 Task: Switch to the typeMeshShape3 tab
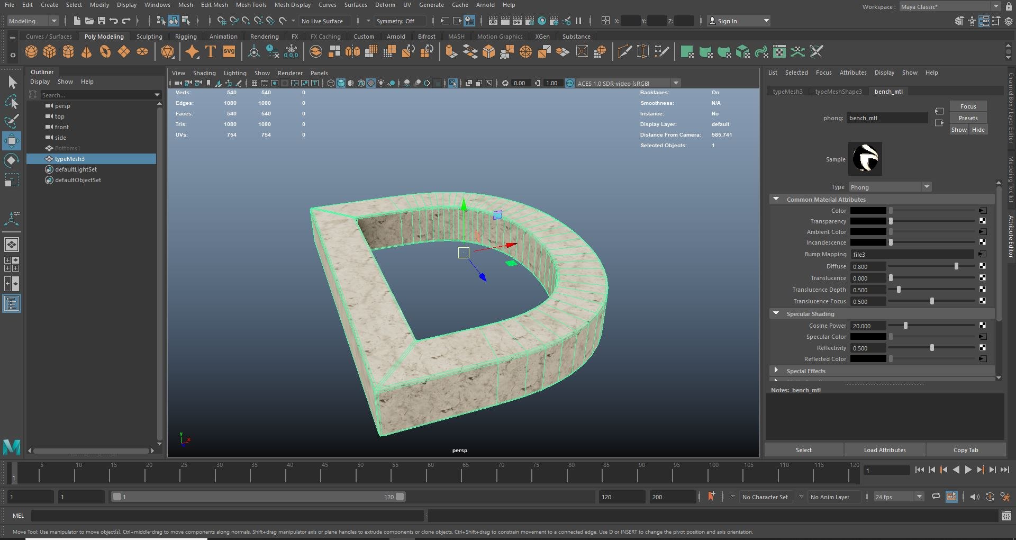[x=838, y=92]
